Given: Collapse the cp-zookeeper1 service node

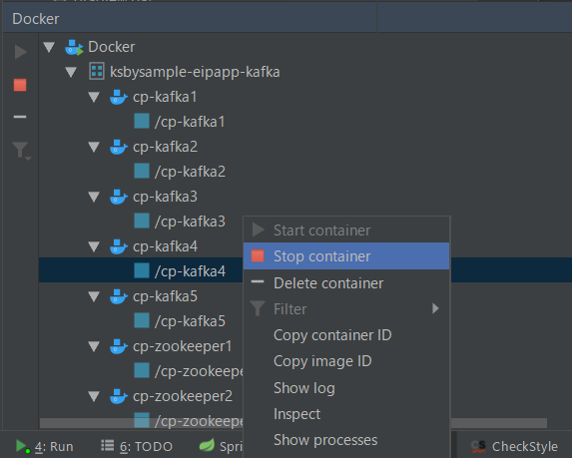Looking at the screenshot, I should (x=94, y=347).
